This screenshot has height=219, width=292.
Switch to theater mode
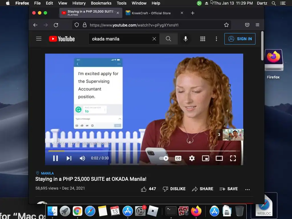tap(219, 158)
